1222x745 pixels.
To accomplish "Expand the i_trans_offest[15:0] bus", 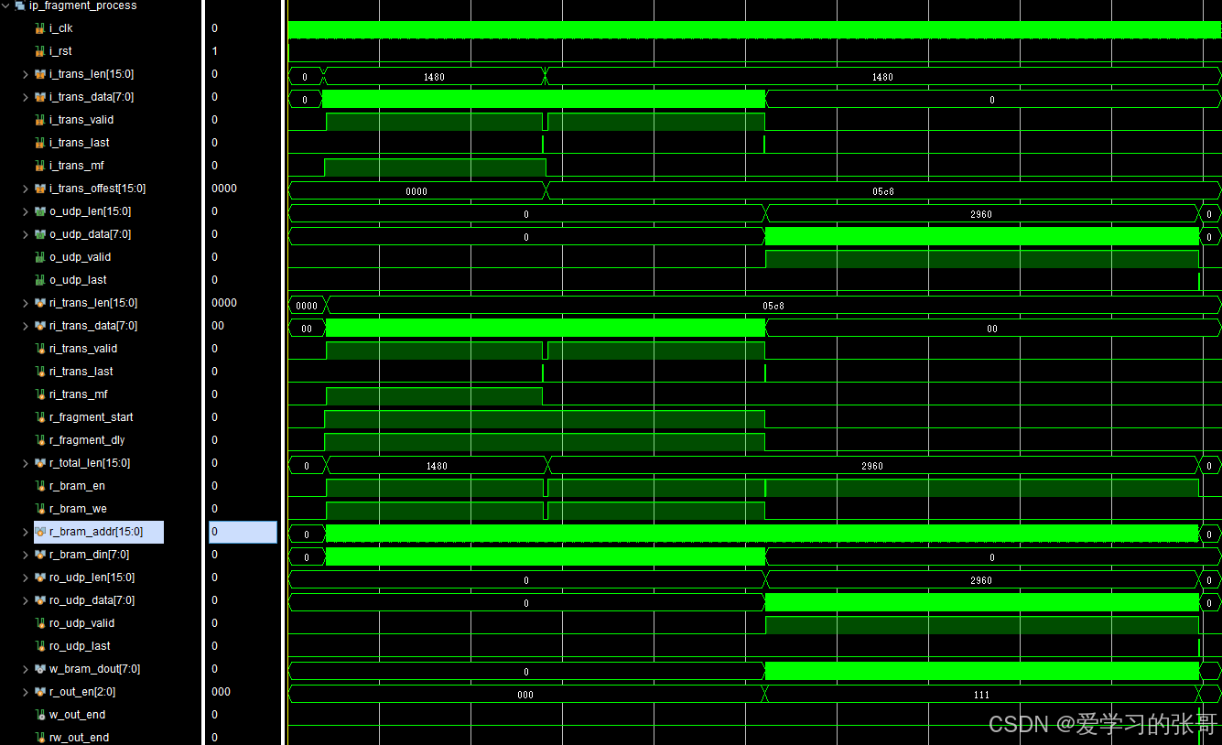I will pos(26,189).
